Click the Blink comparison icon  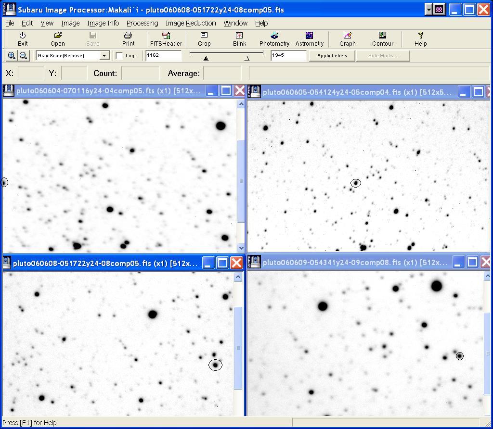[x=239, y=38]
